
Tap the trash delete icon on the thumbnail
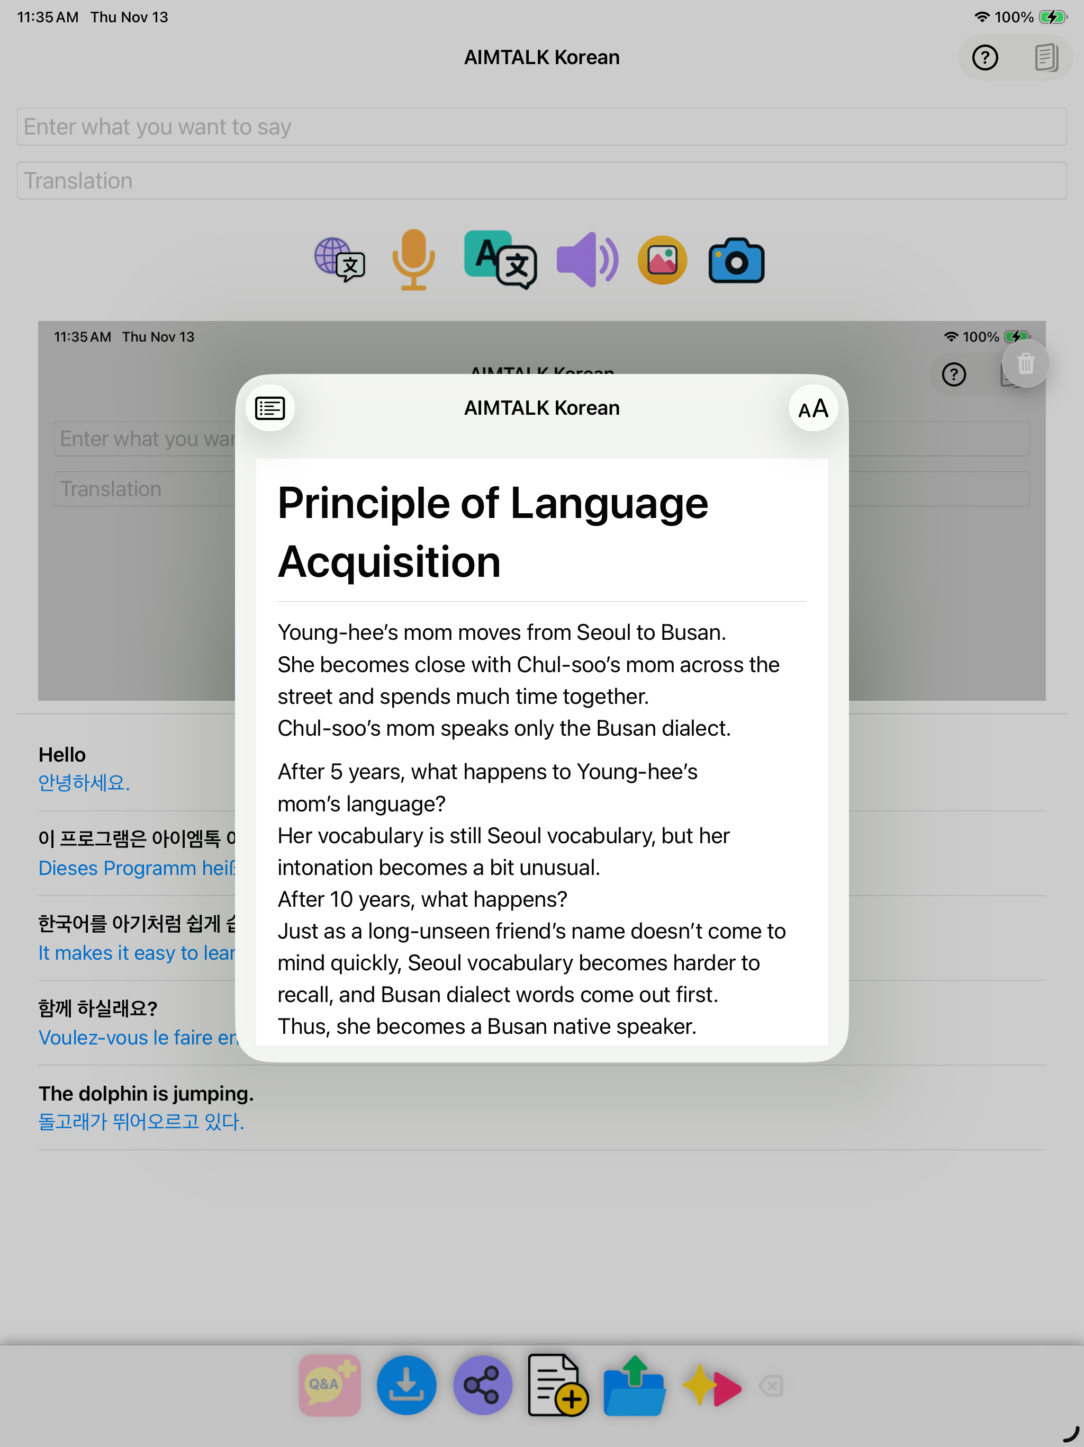point(1025,363)
